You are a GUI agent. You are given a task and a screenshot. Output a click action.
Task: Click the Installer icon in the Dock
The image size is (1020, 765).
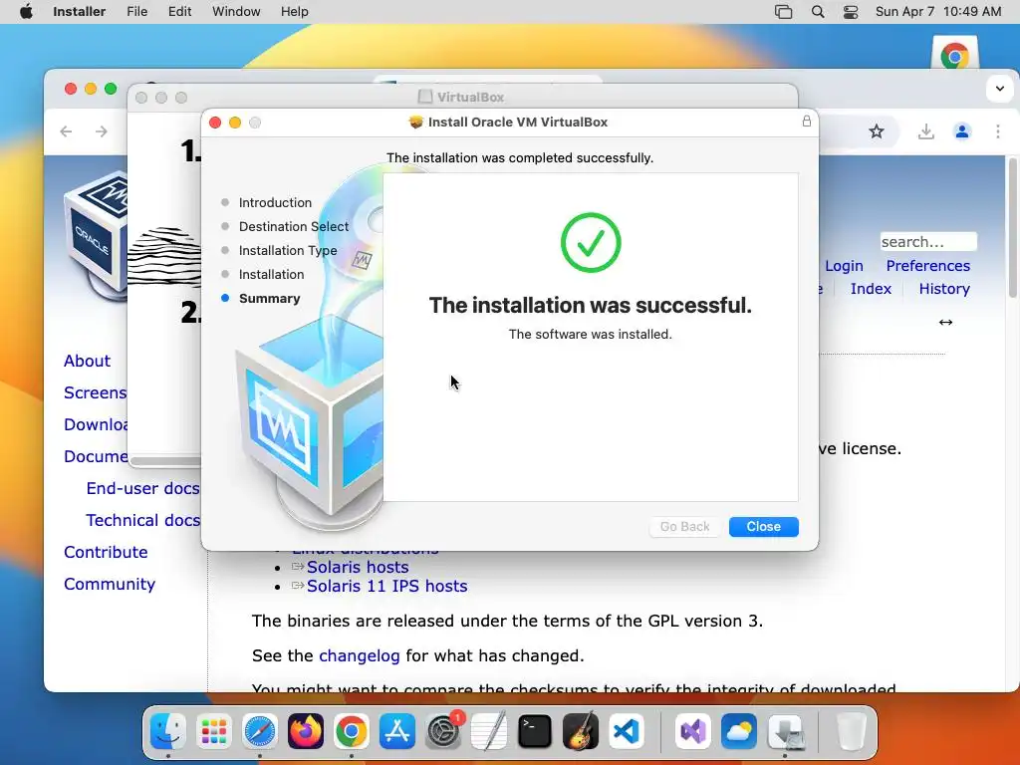point(785,731)
